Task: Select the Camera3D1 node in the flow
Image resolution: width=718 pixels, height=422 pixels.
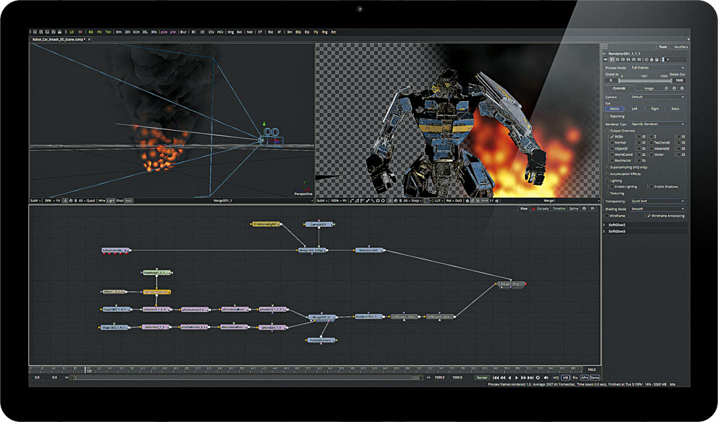Action: click(317, 224)
